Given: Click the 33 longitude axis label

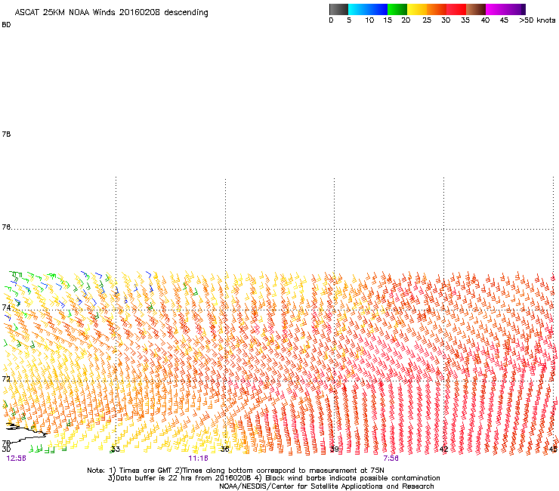Looking at the screenshot, I should pos(116,449).
